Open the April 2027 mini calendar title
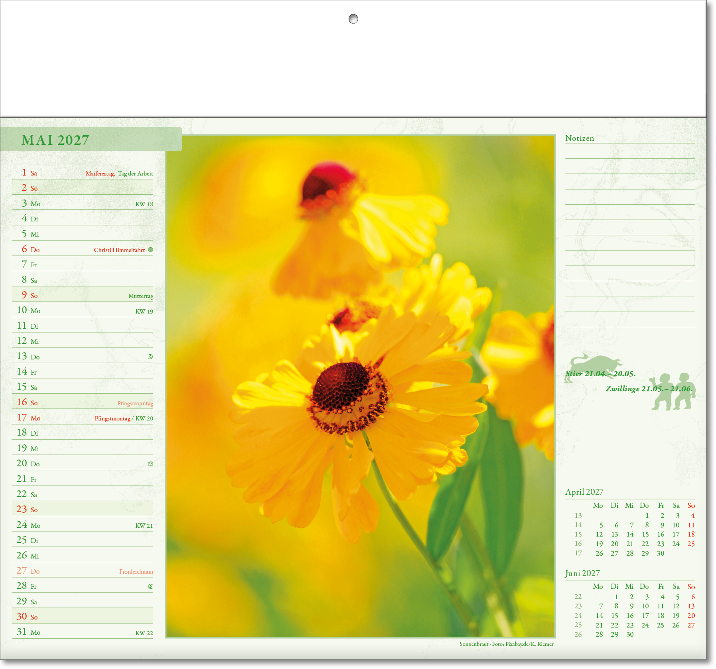The height and width of the screenshot is (669, 716). click(x=584, y=492)
